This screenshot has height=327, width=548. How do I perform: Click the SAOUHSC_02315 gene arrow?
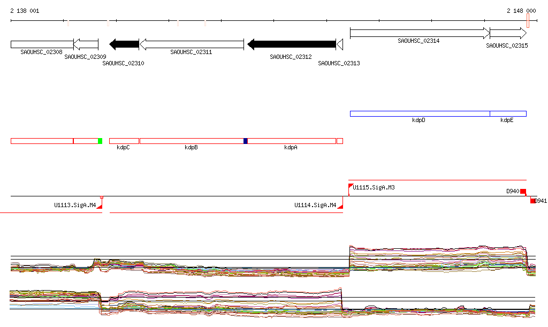(x=508, y=33)
